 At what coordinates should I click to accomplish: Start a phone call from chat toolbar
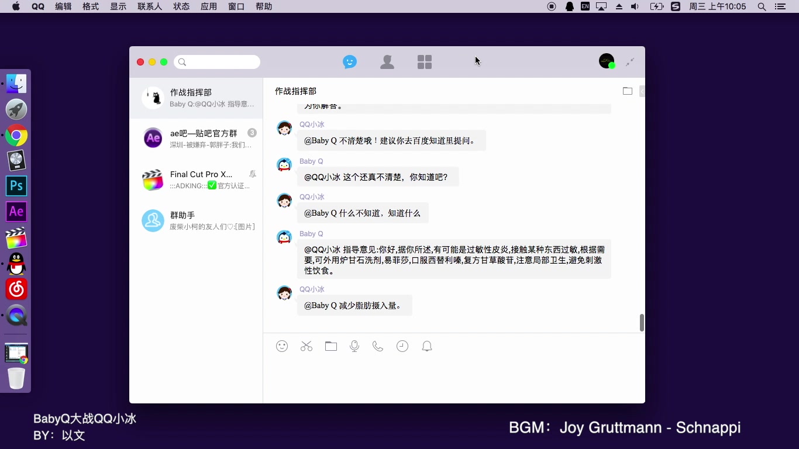(x=378, y=346)
